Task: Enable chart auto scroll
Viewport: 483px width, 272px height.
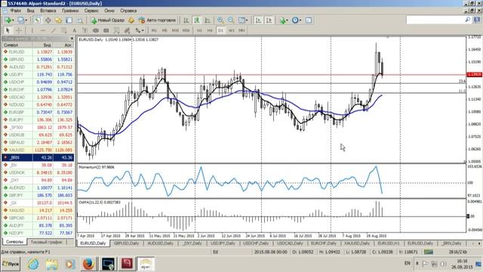Action: pos(258,20)
